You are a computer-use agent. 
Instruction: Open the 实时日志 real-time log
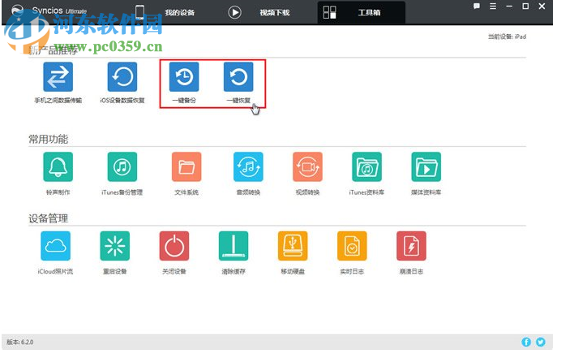[352, 246]
